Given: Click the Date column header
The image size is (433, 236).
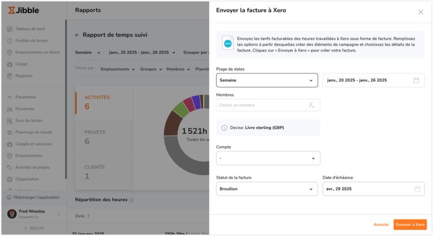Looking at the screenshot, I should click(x=80, y=216).
